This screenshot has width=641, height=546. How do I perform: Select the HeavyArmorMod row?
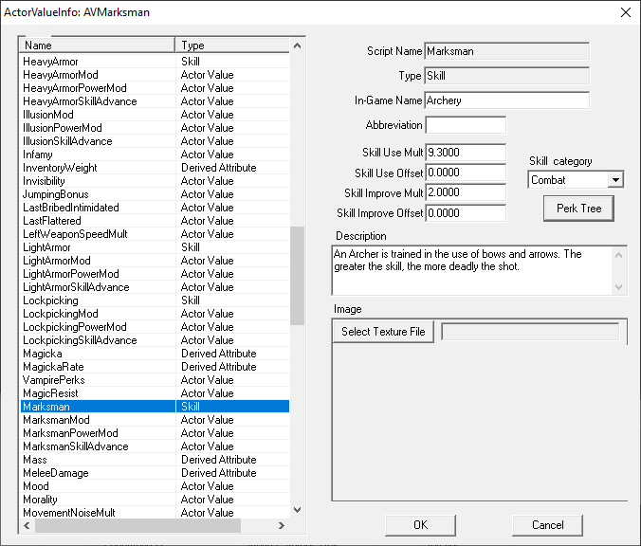point(155,75)
